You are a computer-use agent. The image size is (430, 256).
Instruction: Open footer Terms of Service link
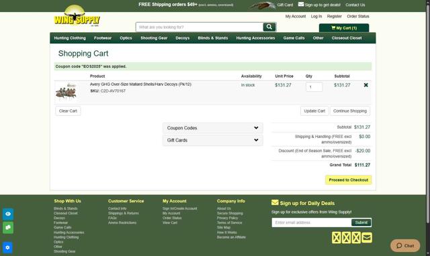tap(230, 222)
